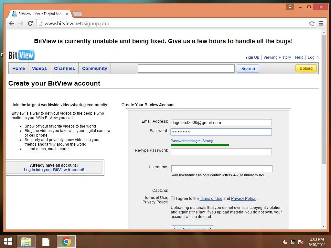Open the Community navigation tab
The height and width of the screenshot is (248, 331).
click(95, 68)
